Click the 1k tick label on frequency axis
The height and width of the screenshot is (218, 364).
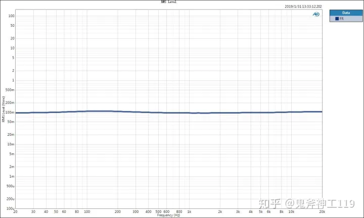[189, 212]
